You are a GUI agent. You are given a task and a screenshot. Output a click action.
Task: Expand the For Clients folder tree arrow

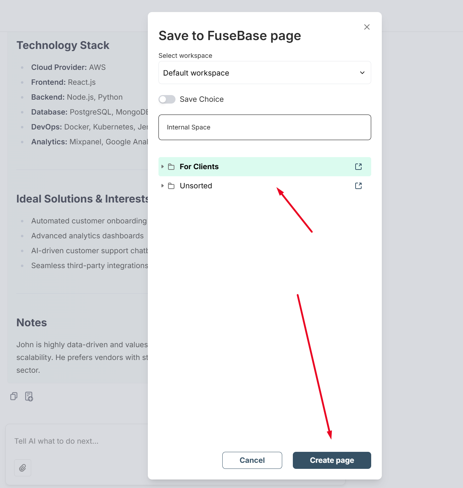click(x=162, y=167)
